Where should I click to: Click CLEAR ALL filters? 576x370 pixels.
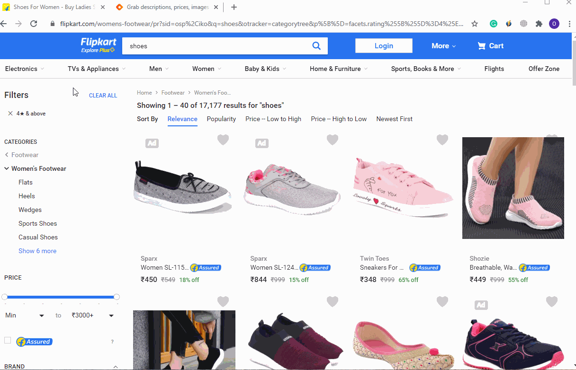(103, 96)
